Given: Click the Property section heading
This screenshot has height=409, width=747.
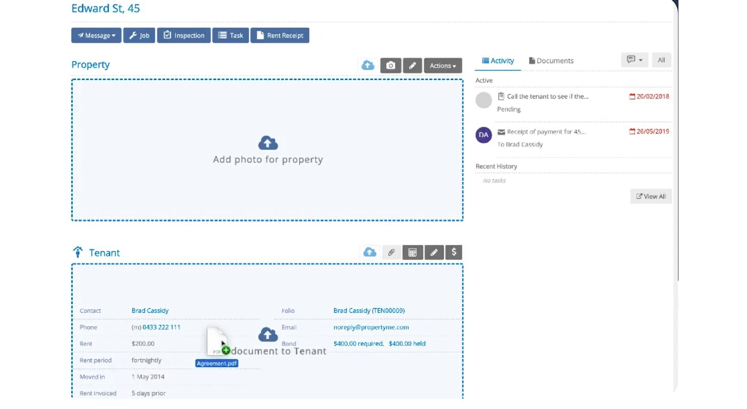Looking at the screenshot, I should (90, 65).
